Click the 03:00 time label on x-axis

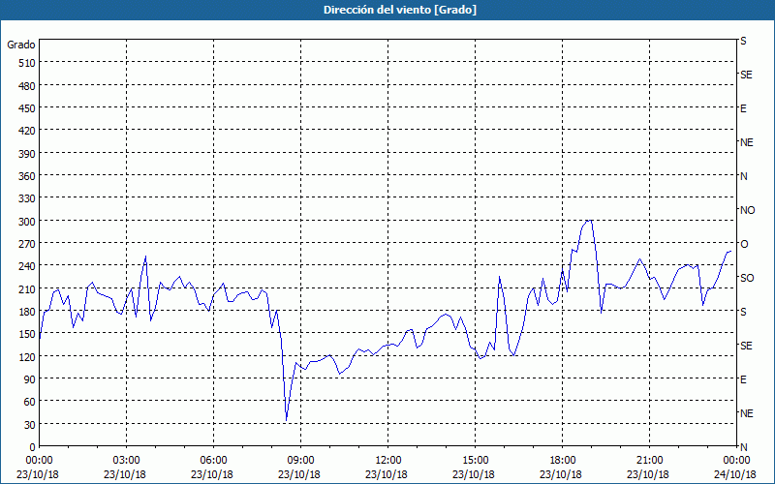click(x=126, y=461)
